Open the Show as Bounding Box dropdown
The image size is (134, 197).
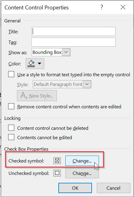click(x=66, y=52)
